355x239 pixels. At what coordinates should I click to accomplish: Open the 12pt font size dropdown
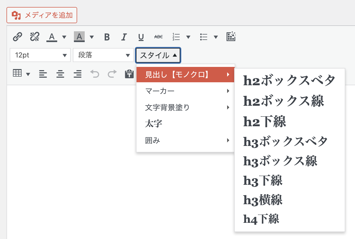click(x=40, y=55)
